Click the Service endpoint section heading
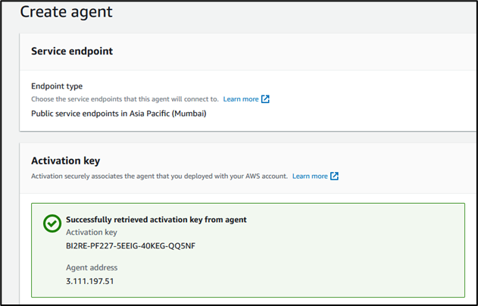Viewport: 478px width, 306px height. [72, 51]
